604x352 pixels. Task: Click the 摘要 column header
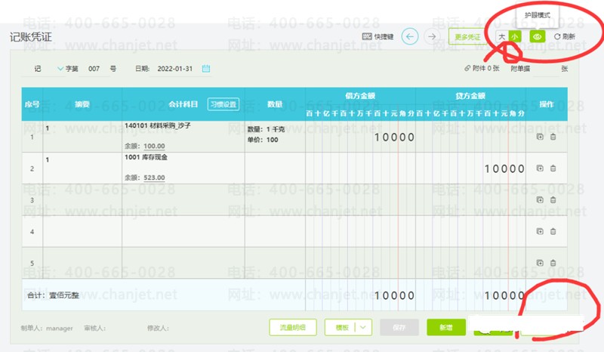(x=82, y=104)
